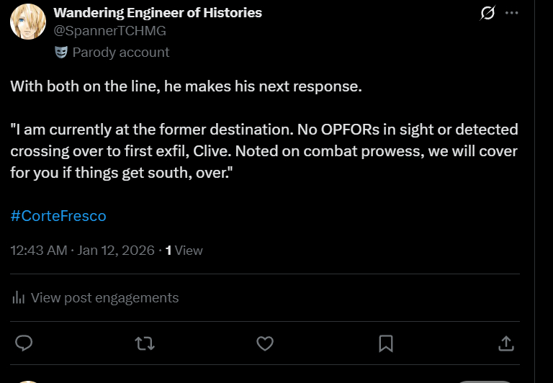Open View post engagements

pyautogui.click(x=104, y=297)
